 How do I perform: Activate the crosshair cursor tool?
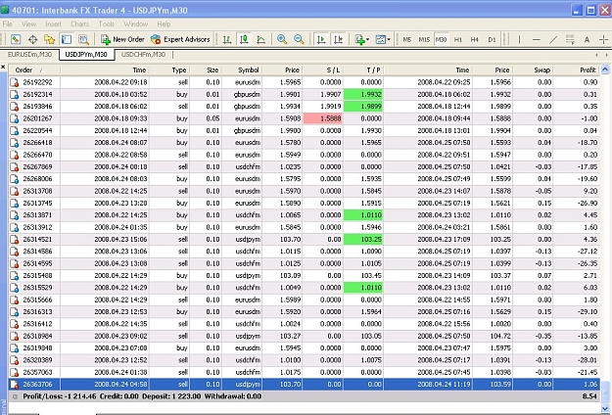click(604, 39)
